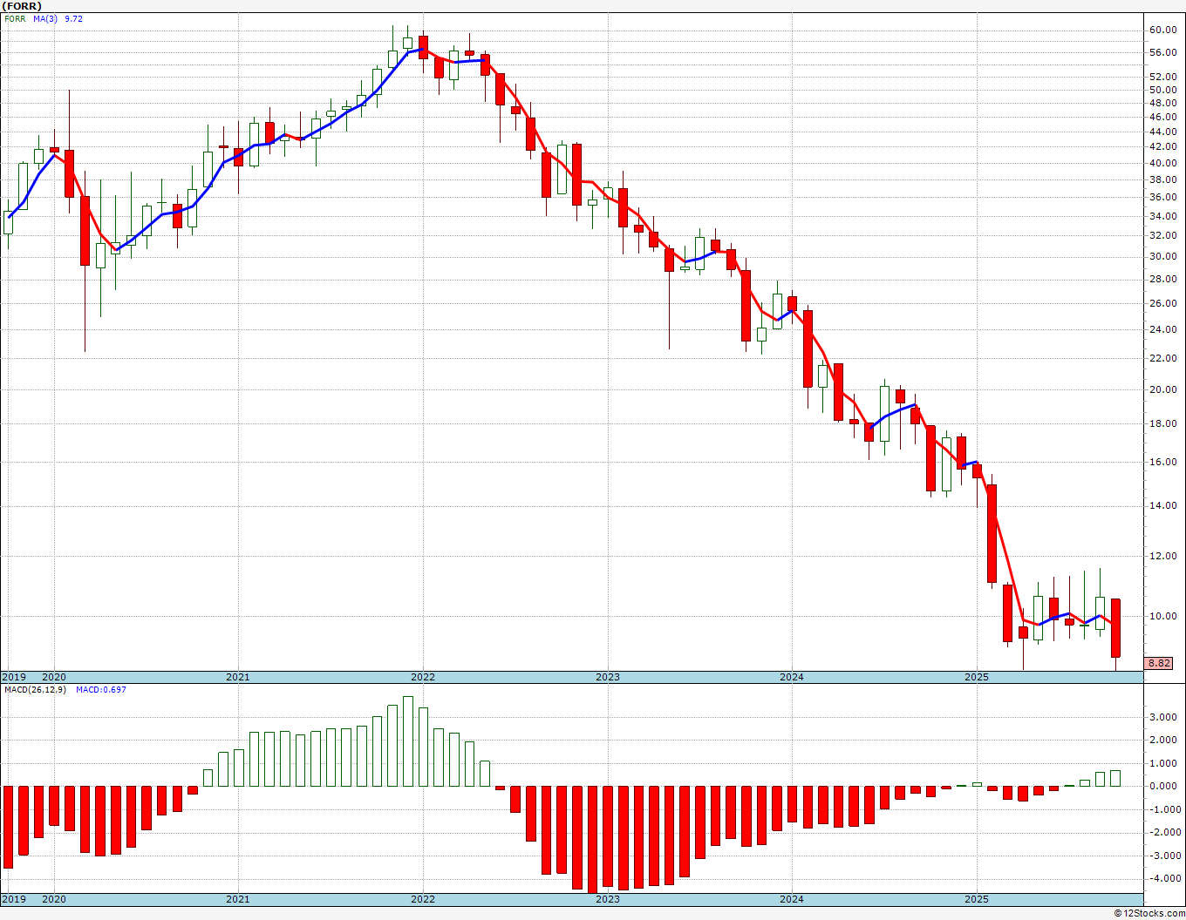Select the "24.00" price axis label
The image size is (1186, 920).
(x=1162, y=329)
